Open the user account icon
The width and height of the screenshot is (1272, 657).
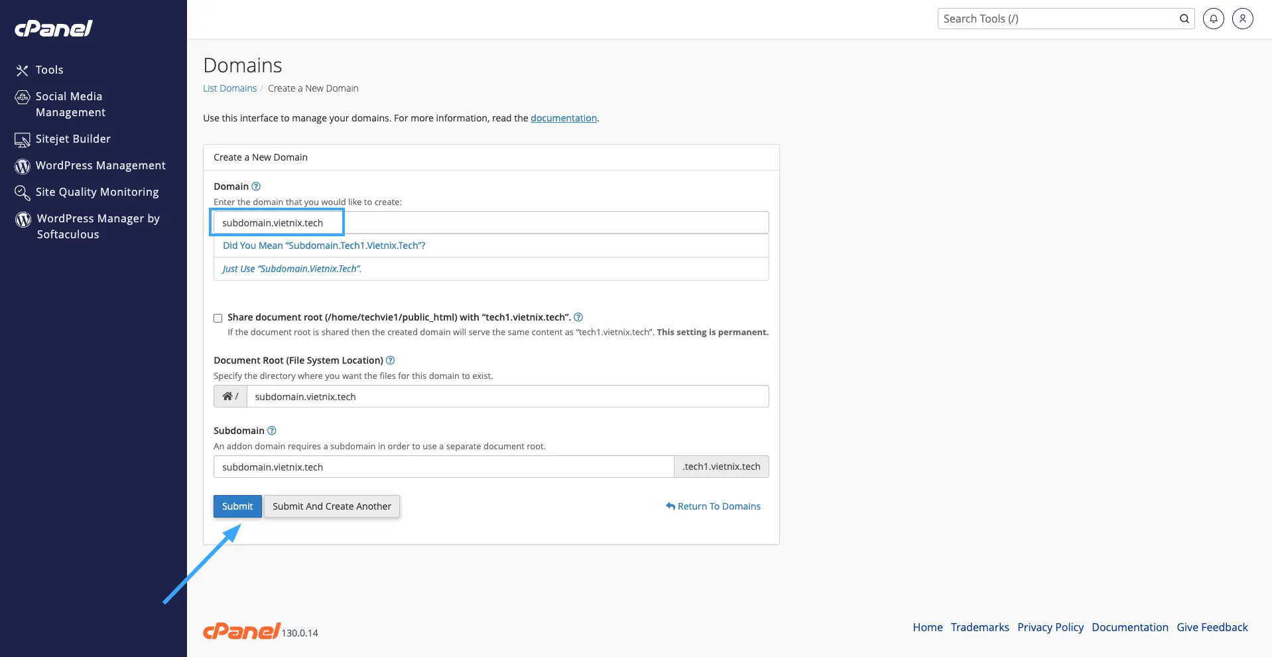pyautogui.click(x=1242, y=19)
